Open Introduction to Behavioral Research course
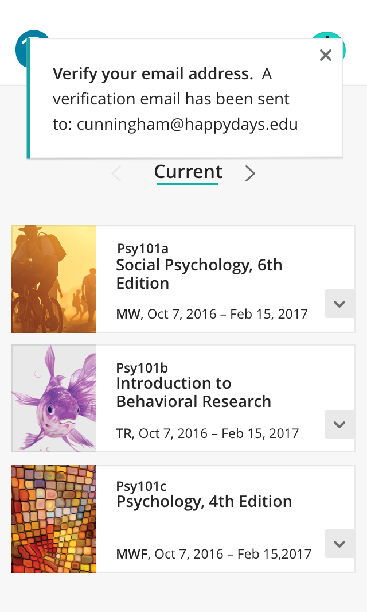Image resolution: width=367 pixels, height=612 pixels. [193, 392]
